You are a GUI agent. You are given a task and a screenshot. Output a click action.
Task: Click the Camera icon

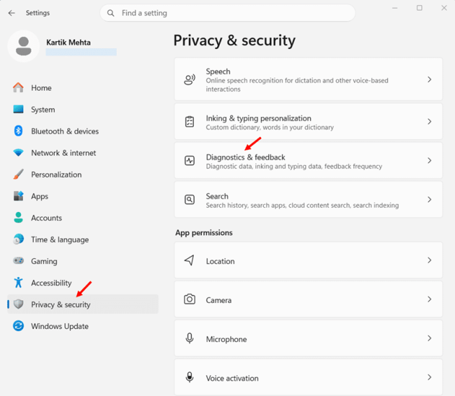coord(190,299)
